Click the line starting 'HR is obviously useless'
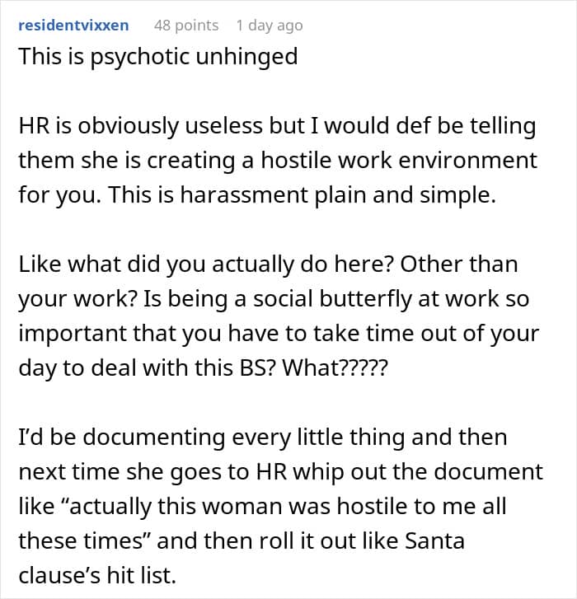 [277, 126]
